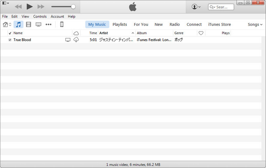The width and height of the screenshot is (266, 168).
Task: Click the Play button
Action: coord(29,7)
